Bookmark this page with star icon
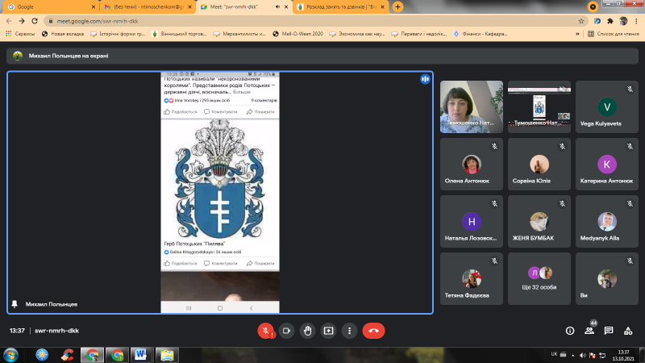 pos(580,21)
